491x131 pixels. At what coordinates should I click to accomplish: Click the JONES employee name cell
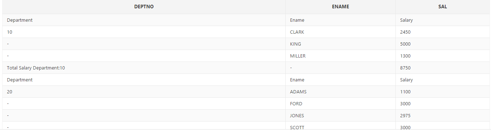[341, 115]
